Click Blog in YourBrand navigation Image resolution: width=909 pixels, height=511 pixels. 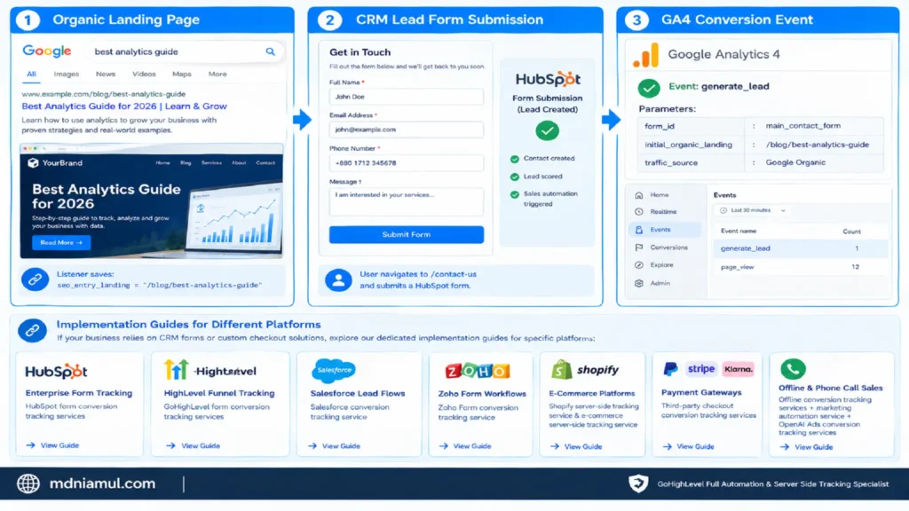coord(186,163)
